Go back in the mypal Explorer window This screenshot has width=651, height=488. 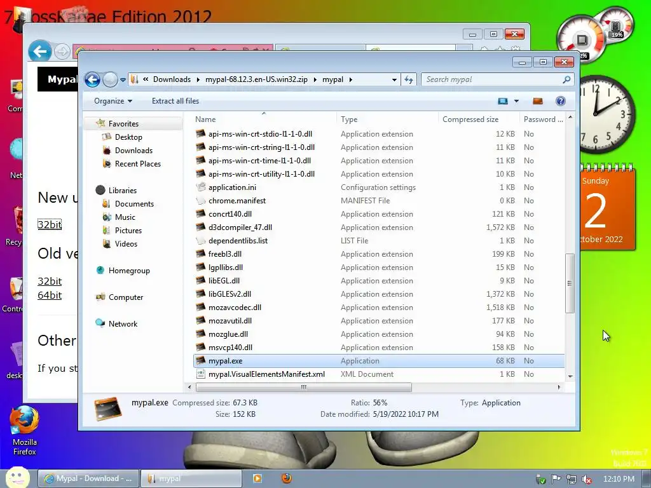pyautogui.click(x=93, y=79)
